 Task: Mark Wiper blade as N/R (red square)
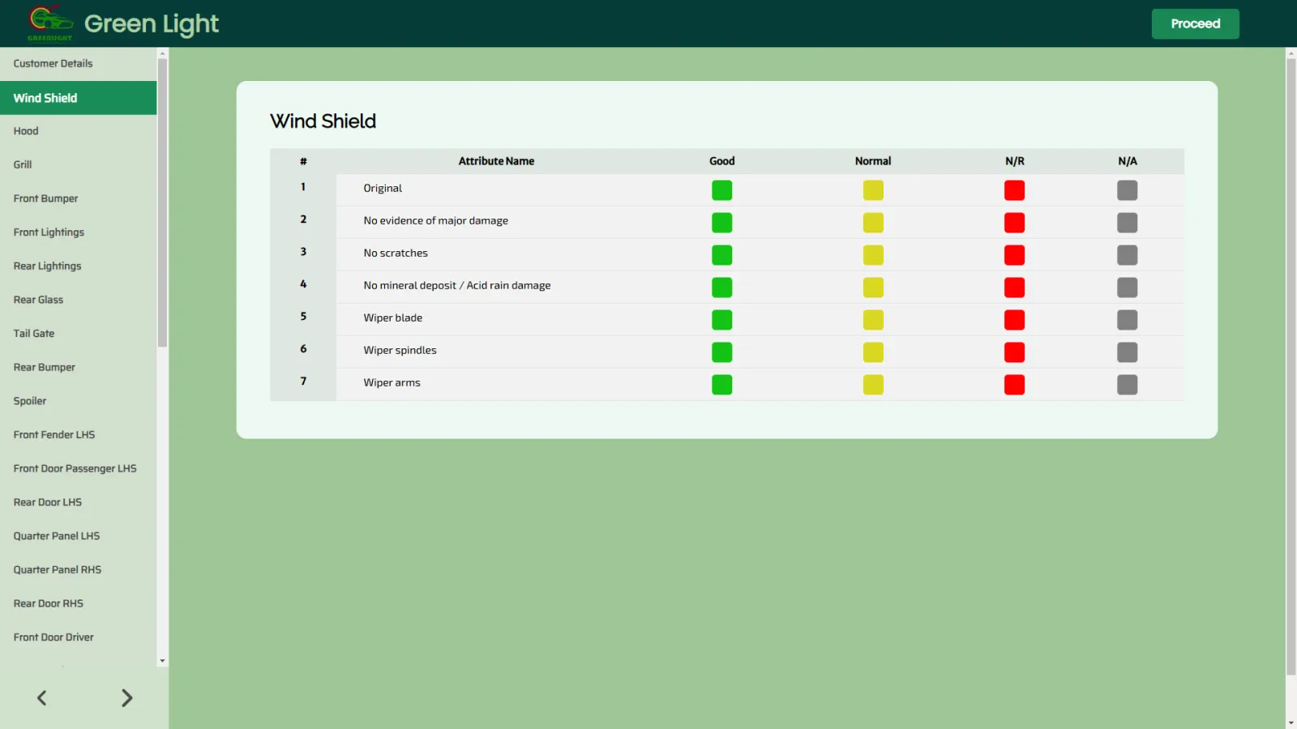pos(1014,320)
